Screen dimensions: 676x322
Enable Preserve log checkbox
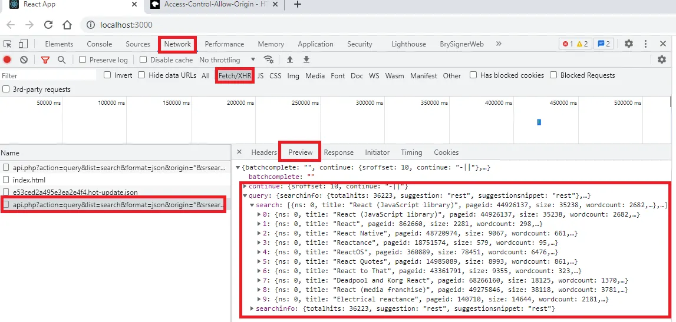tap(83, 60)
